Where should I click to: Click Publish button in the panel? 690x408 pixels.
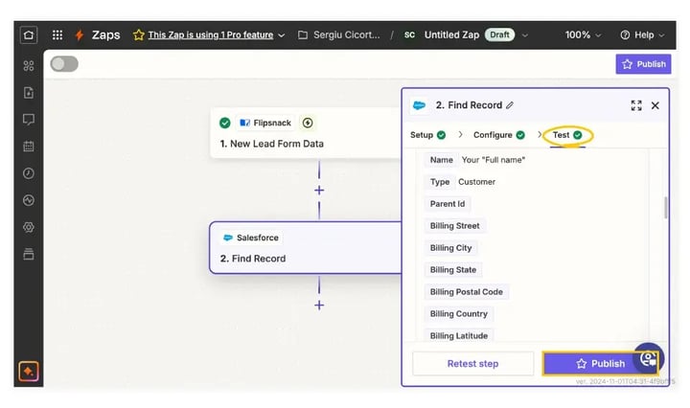point(600,364)
